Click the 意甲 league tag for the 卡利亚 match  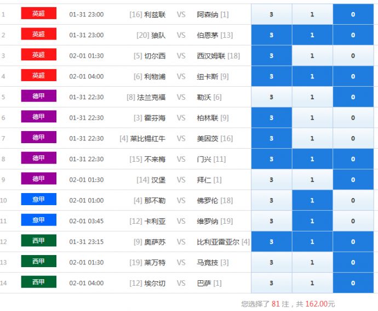point(38,220)
